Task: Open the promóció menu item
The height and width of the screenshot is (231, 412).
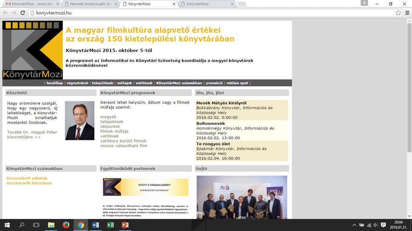Action: (214, 83)
